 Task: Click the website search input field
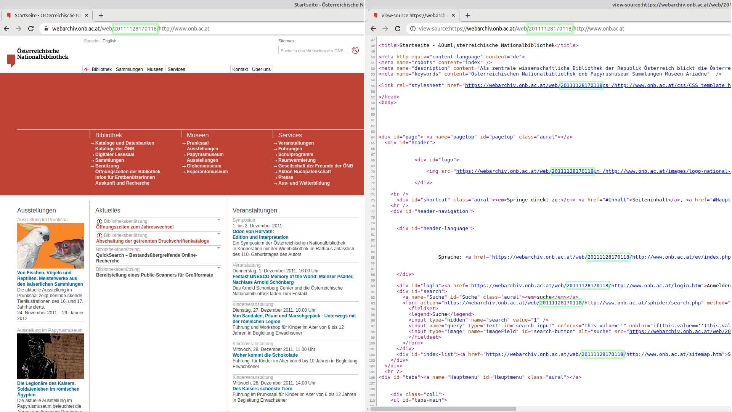point(315,50)
